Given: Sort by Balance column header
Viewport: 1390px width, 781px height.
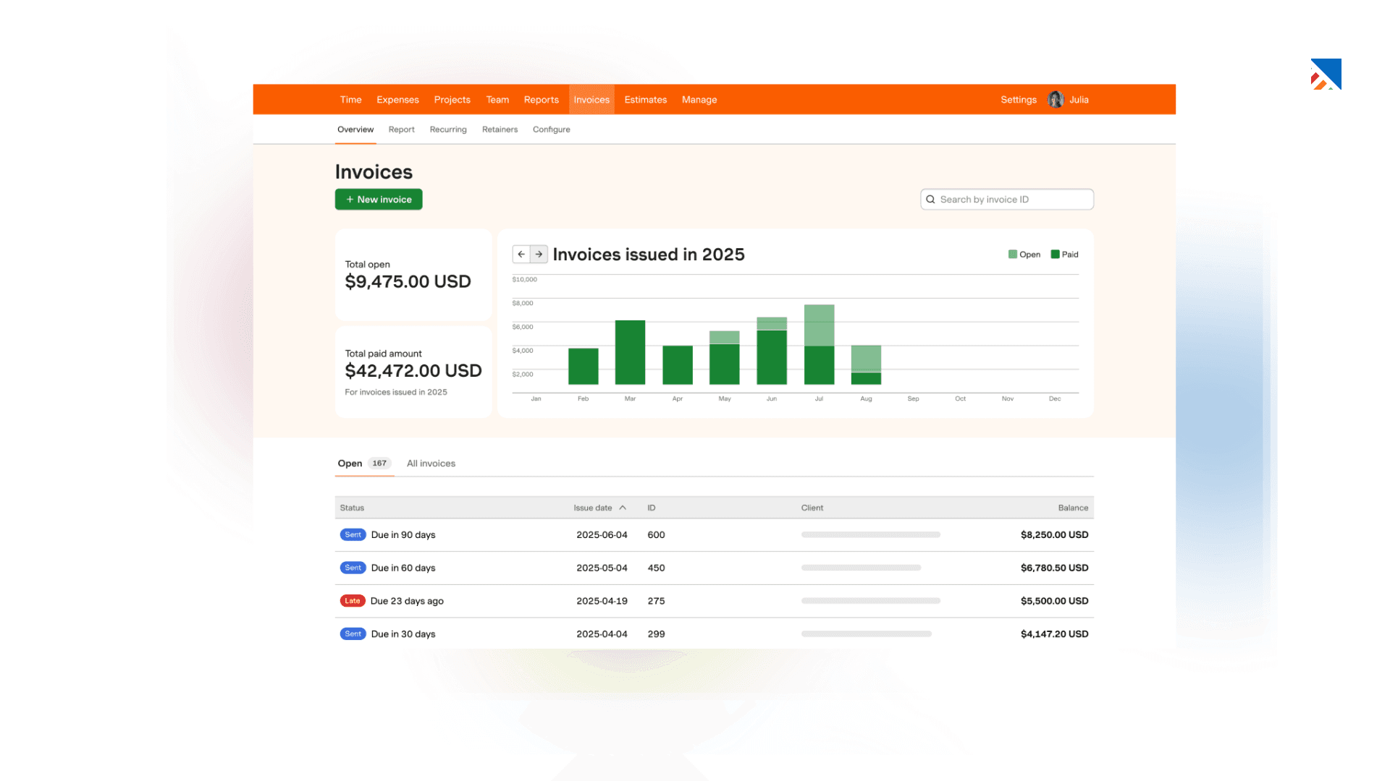Looking at the screenshot, I should click(x=1072, y=508).
